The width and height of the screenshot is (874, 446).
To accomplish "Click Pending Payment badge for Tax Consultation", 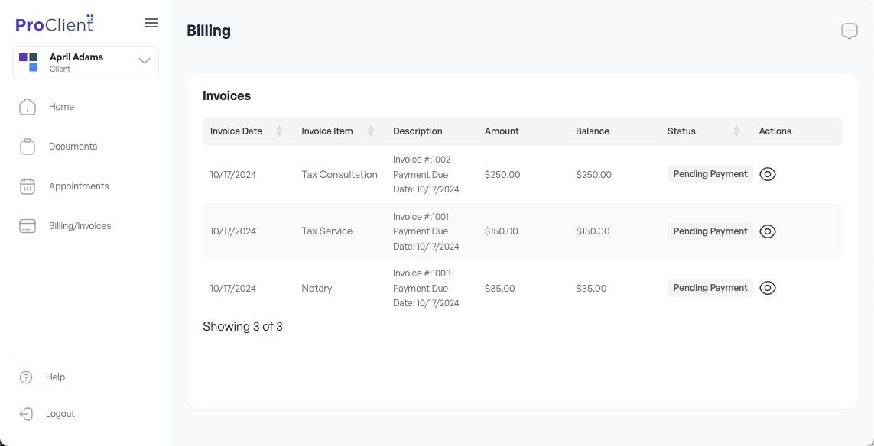I will click(710, 174).
